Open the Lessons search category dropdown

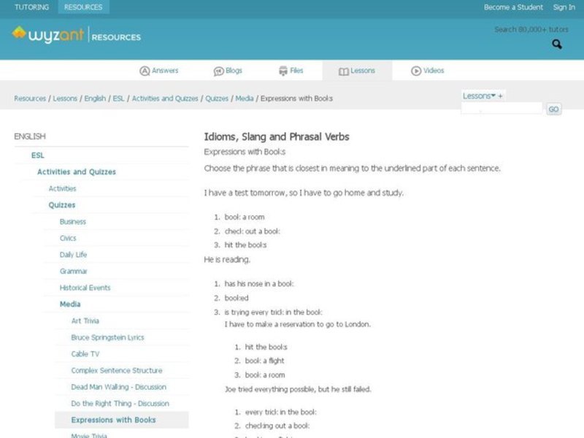pyautogui.click(x=481, y=96)
